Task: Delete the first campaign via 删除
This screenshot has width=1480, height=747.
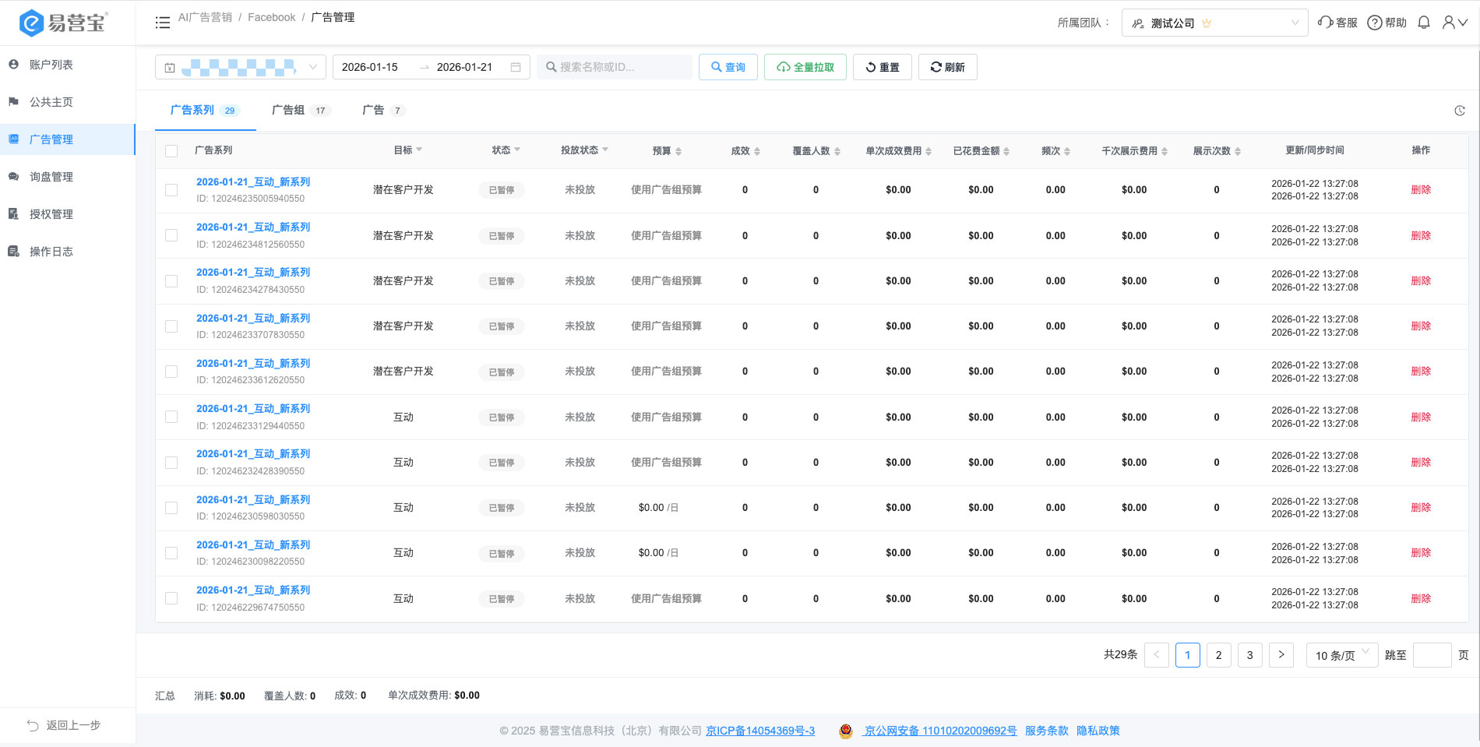Action: click(1421, 190)
